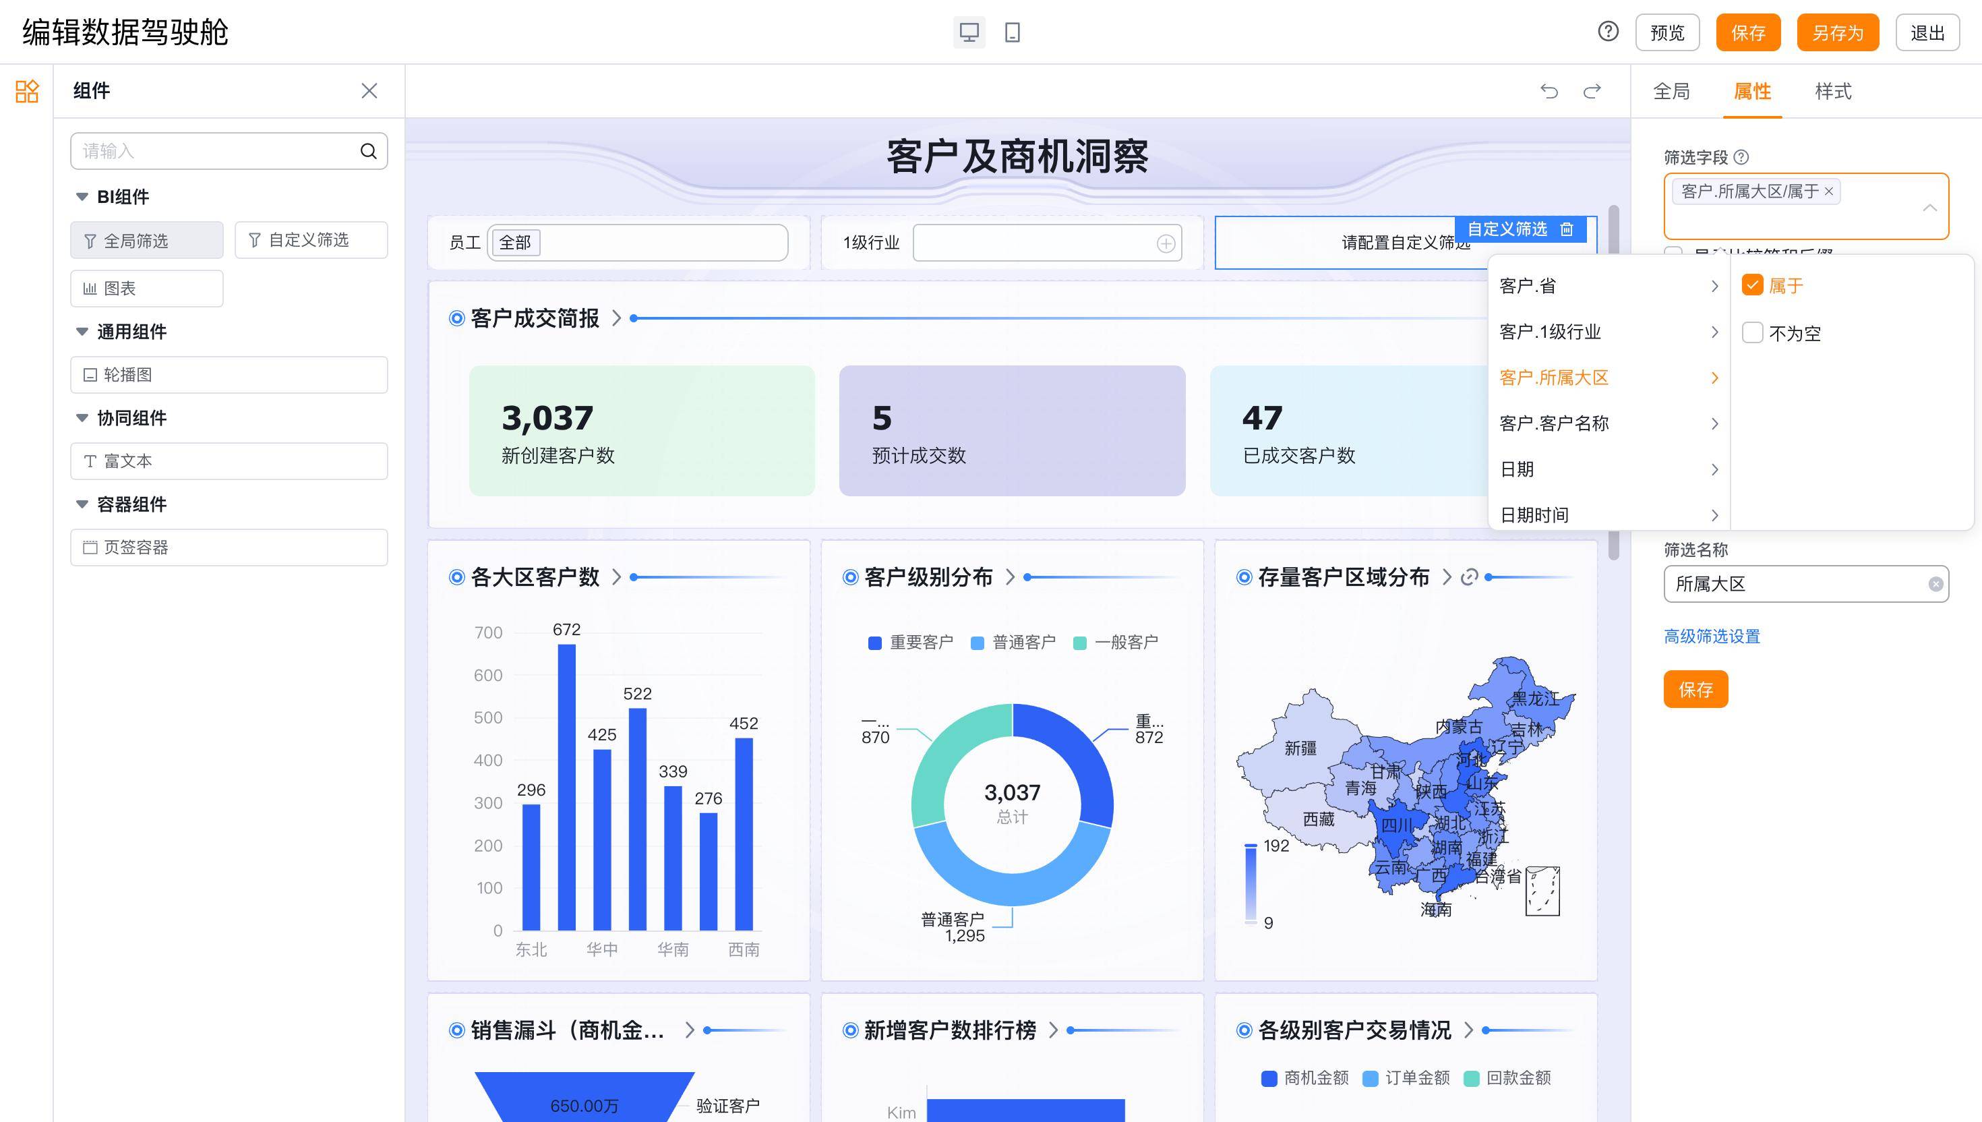This screenshot has height=1122, width=1982.
Task: Check the 不为空 checkbox
Action: click(1751, 333)
